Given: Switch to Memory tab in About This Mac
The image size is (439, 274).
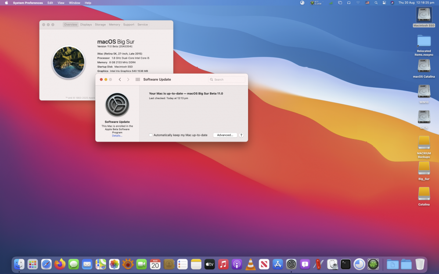Looking at the screenshot, I should [114, 25].
